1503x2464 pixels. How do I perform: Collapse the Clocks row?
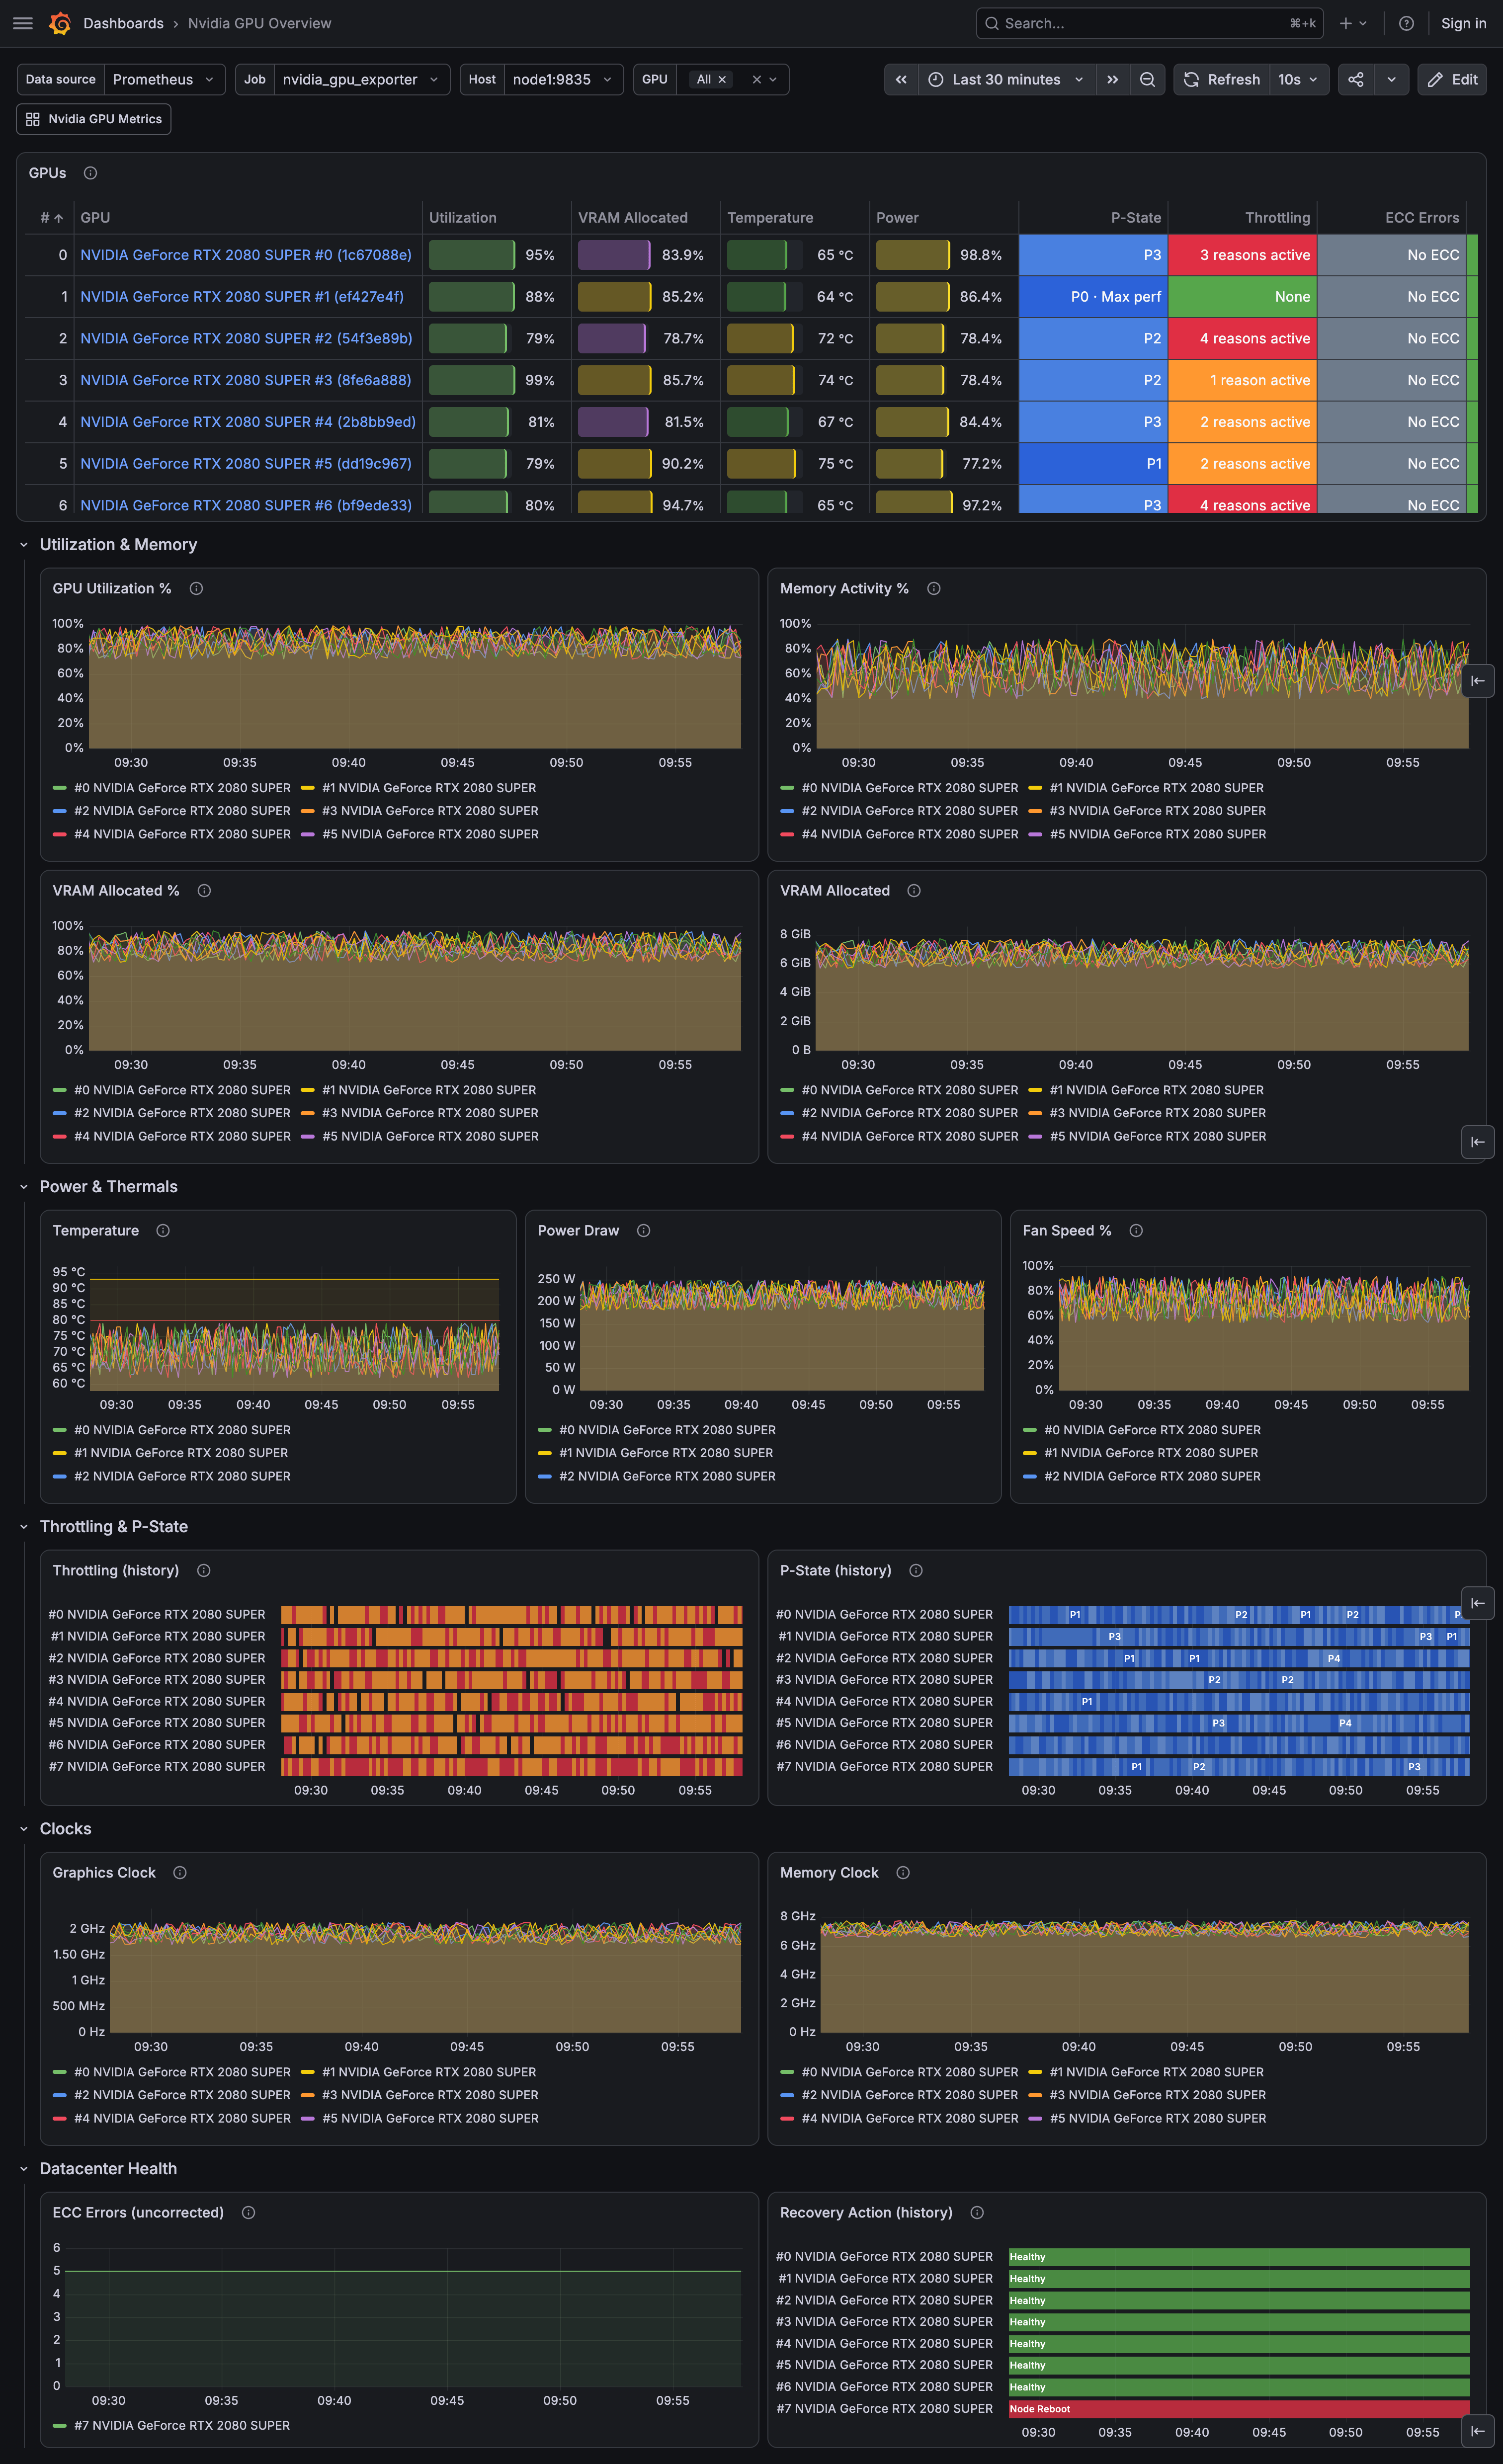[24, 1829]
